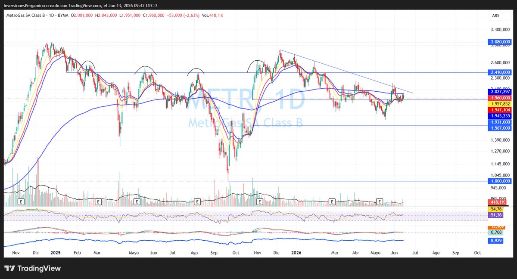Click the blue 8,929 indicator label
Image resolution: width=517 pixels, height=279 pixels.
(x=495, y=241)
